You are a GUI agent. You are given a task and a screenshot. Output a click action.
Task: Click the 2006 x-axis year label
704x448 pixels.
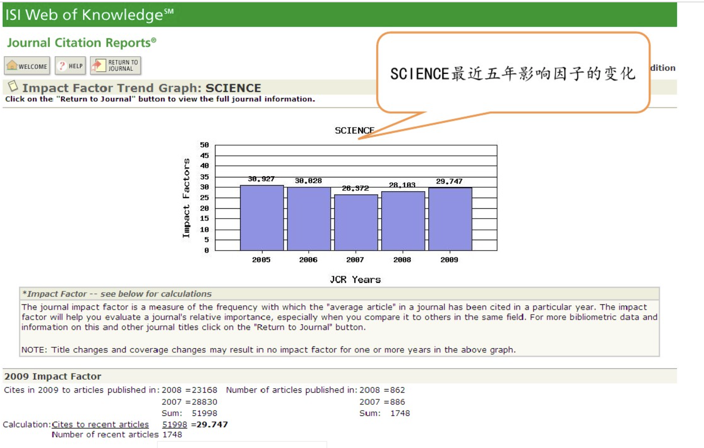coord(308,260)
